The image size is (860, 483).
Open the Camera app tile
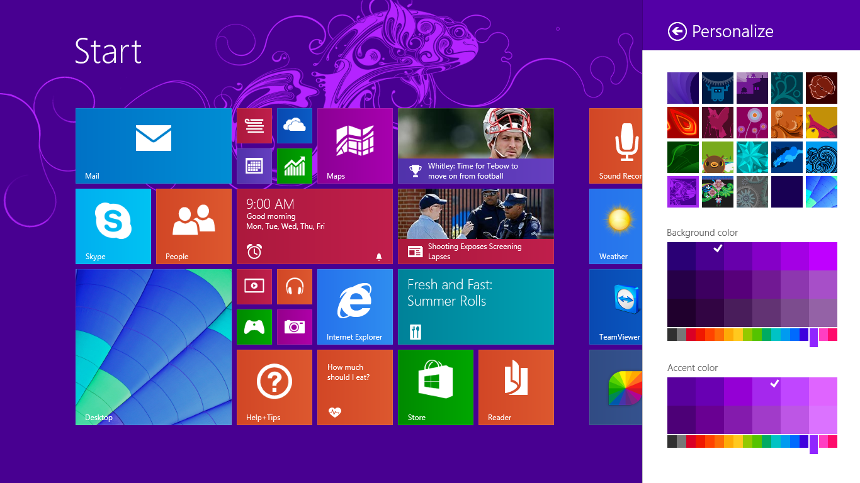(x=294, y=326)
